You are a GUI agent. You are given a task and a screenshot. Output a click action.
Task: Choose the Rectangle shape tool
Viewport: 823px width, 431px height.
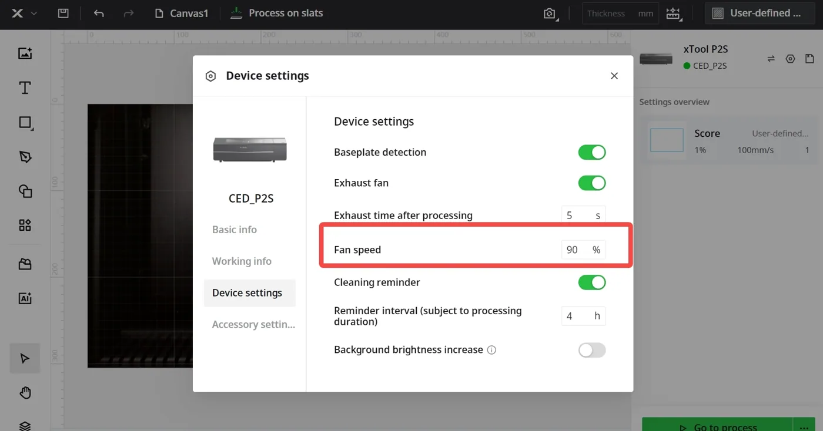pyautogui.click(x=25, y=122)
